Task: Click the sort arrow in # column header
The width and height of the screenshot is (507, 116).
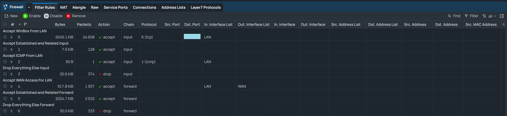Action: (20, 24)
